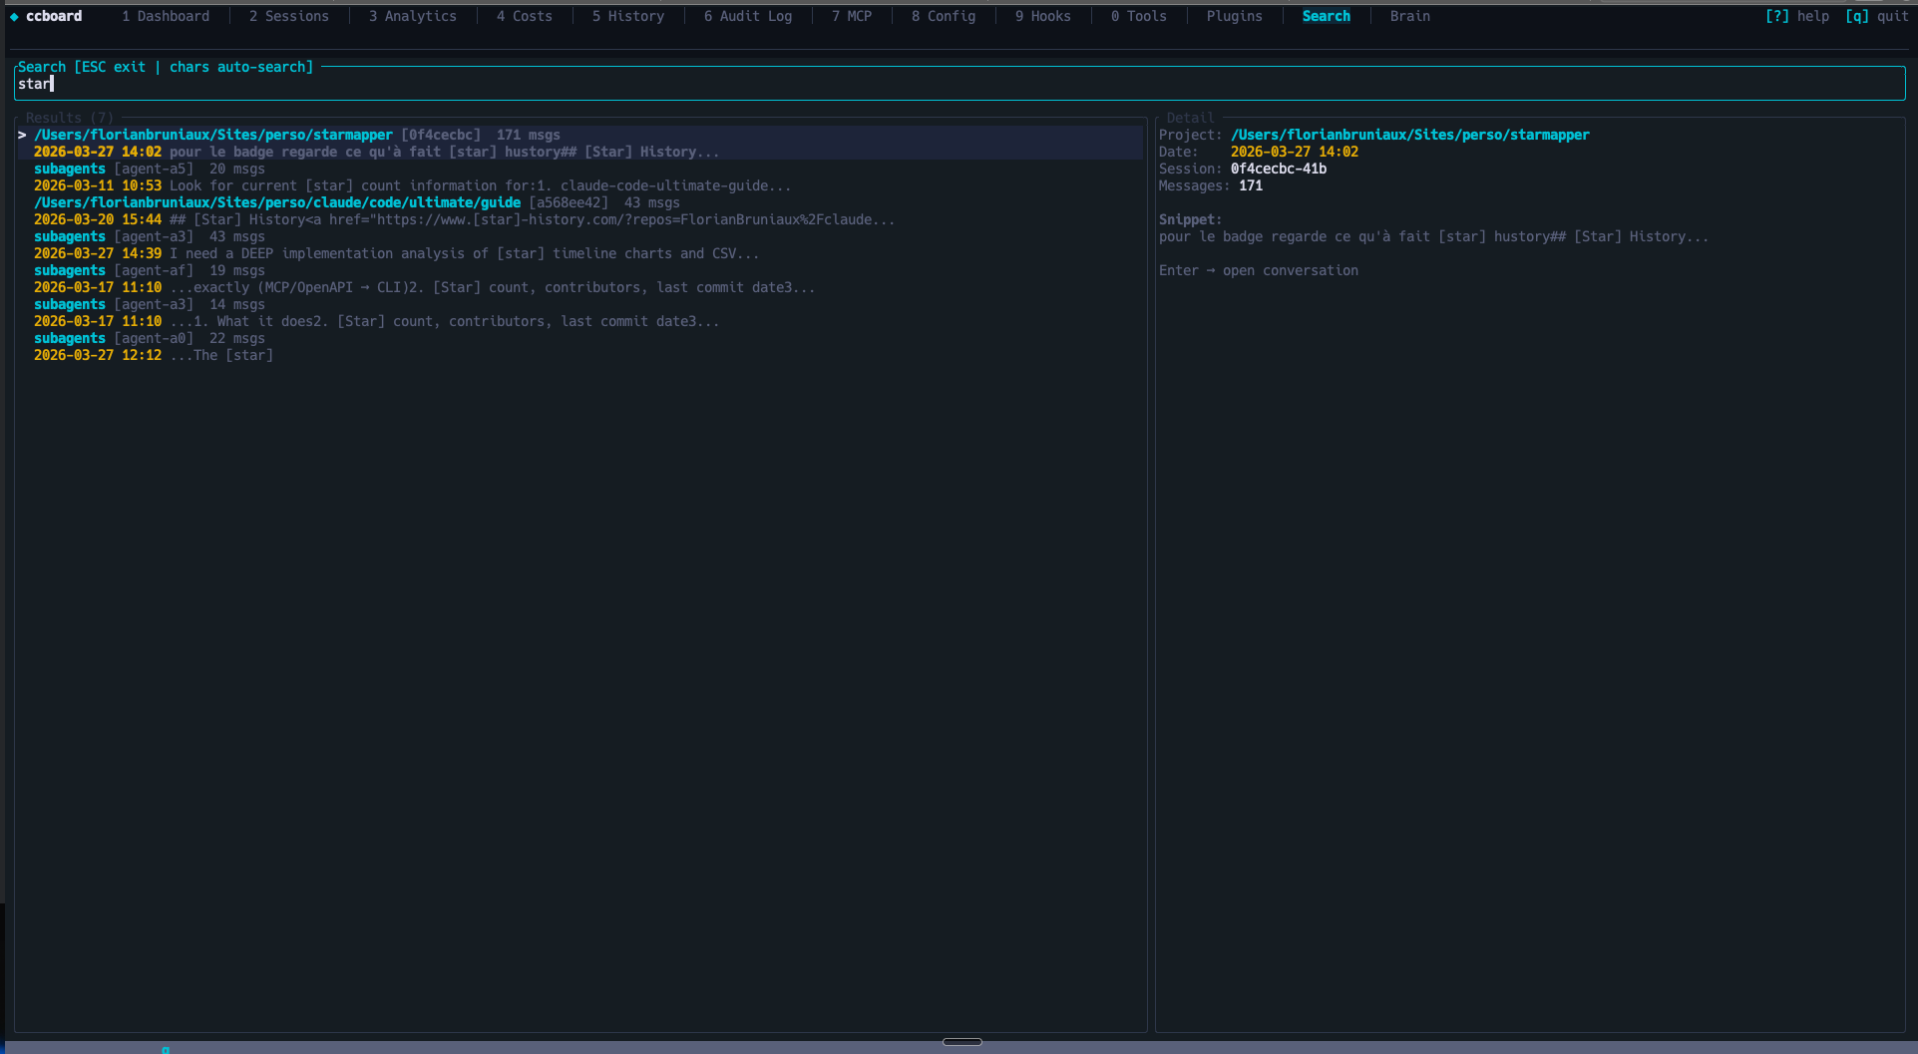Viewport: 1918px width, 1054px height.
Task: Select subagents [agent-a0] 22 msgs result
Action: 150,338
